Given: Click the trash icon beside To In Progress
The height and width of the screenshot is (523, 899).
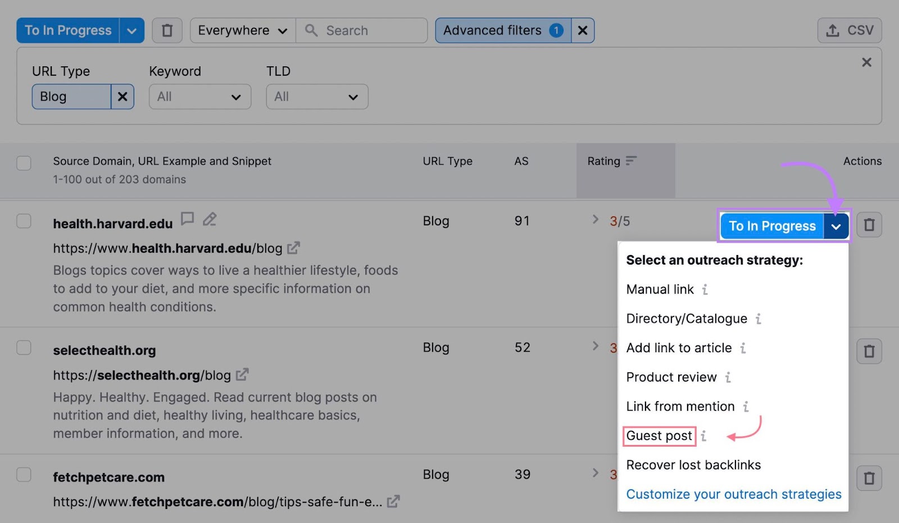Looking at the screenshot, I should [x=167, y=30].
